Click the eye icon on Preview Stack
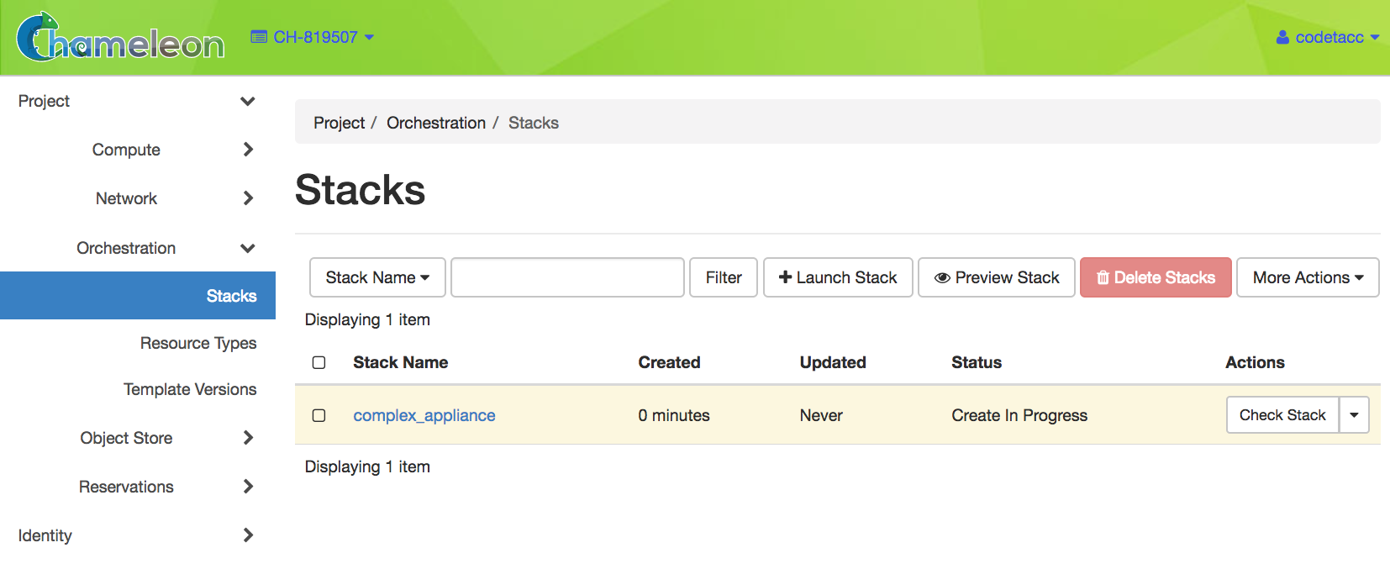Viewport: 1390px width, 569px height. 942,277
